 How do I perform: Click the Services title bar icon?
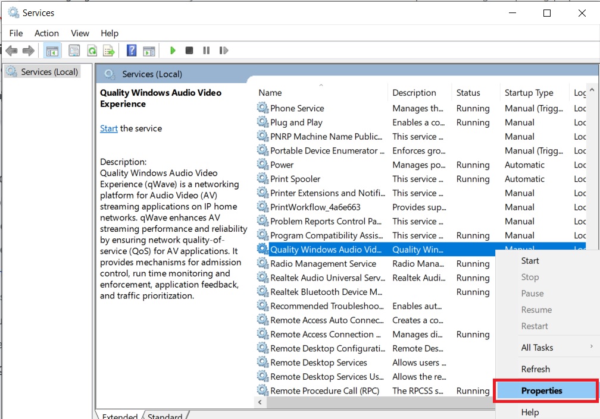[13, 12]
